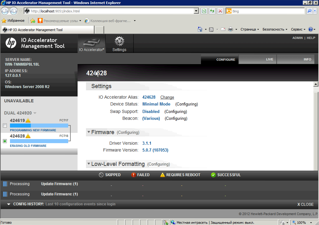Click the scroll up arrow of content pane
The image size is (319, 225).
(x=316, y=84)
